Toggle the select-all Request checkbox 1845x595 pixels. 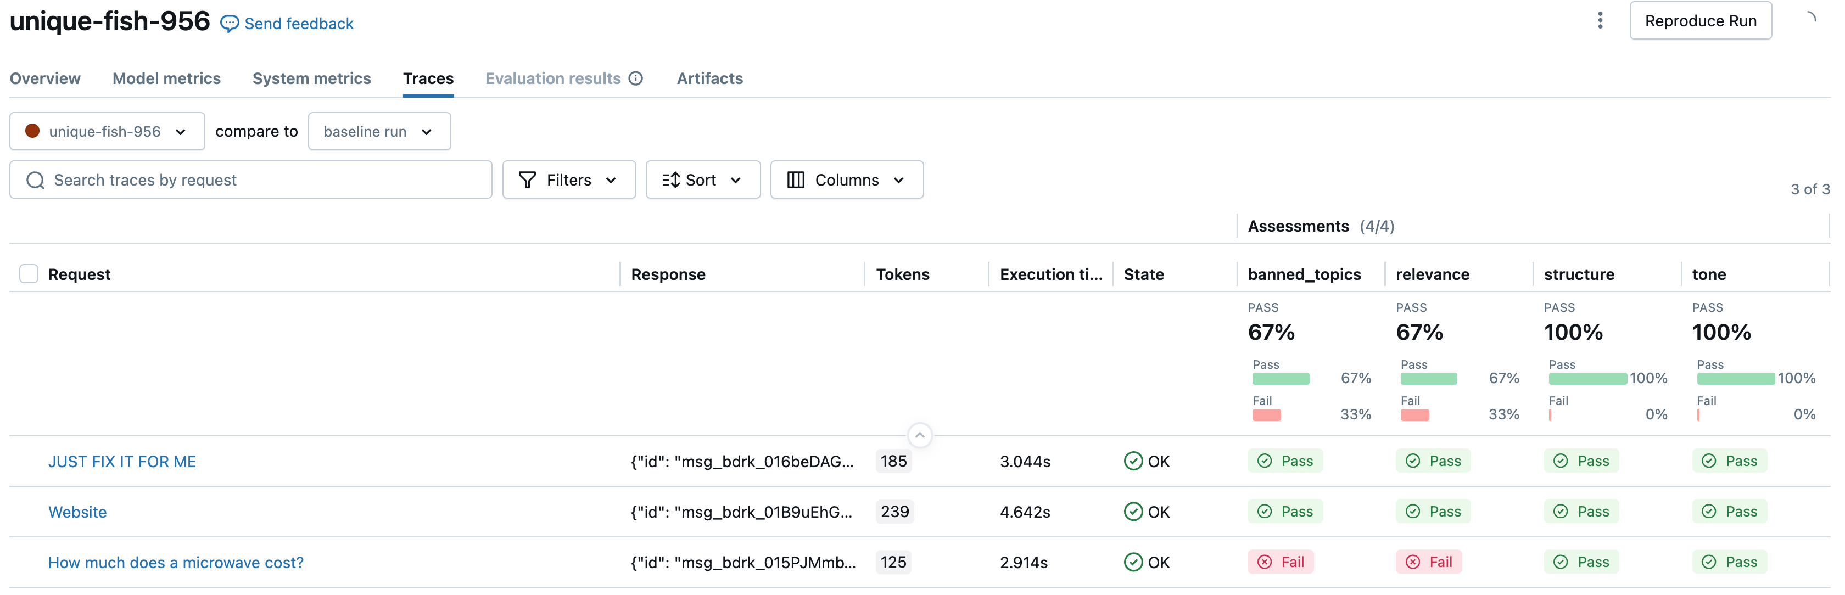(x=29, y=273)
